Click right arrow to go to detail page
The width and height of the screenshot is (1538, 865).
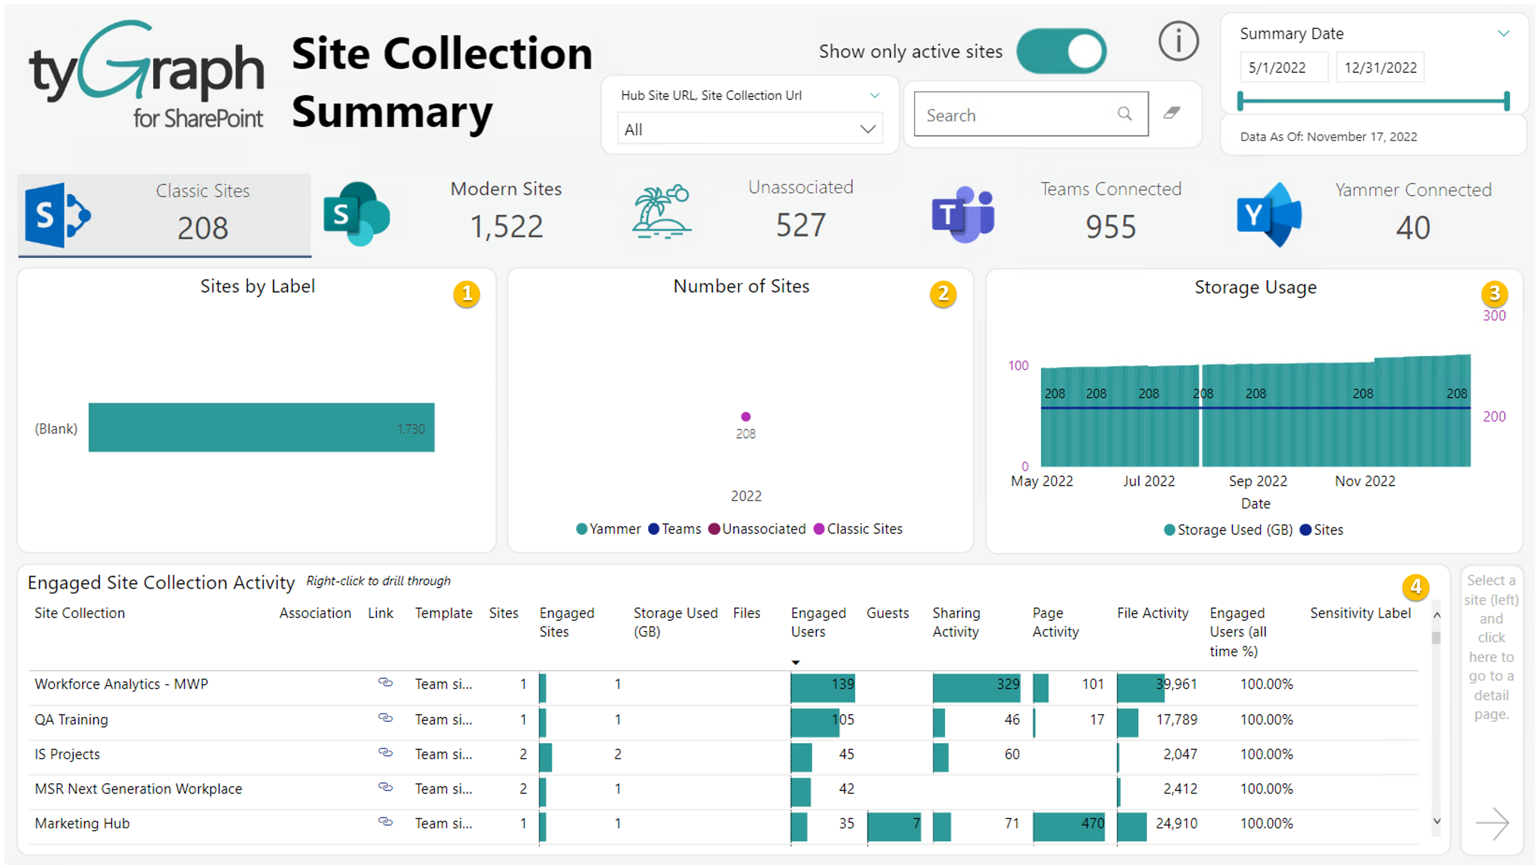[x=1492, y=823]
